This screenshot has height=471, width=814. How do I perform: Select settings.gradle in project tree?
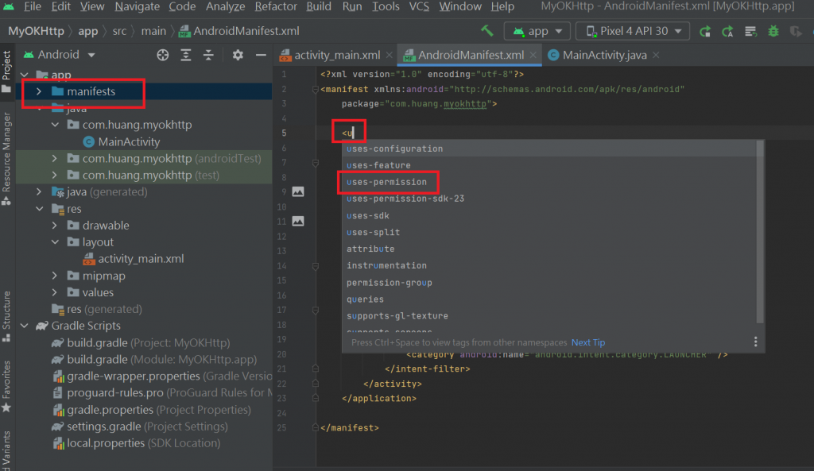click(x=139, y=427)
